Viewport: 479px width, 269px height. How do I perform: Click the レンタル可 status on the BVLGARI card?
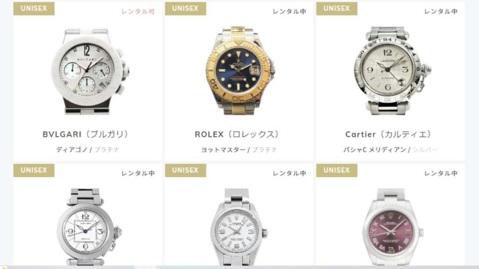click(x=138, y=12)
